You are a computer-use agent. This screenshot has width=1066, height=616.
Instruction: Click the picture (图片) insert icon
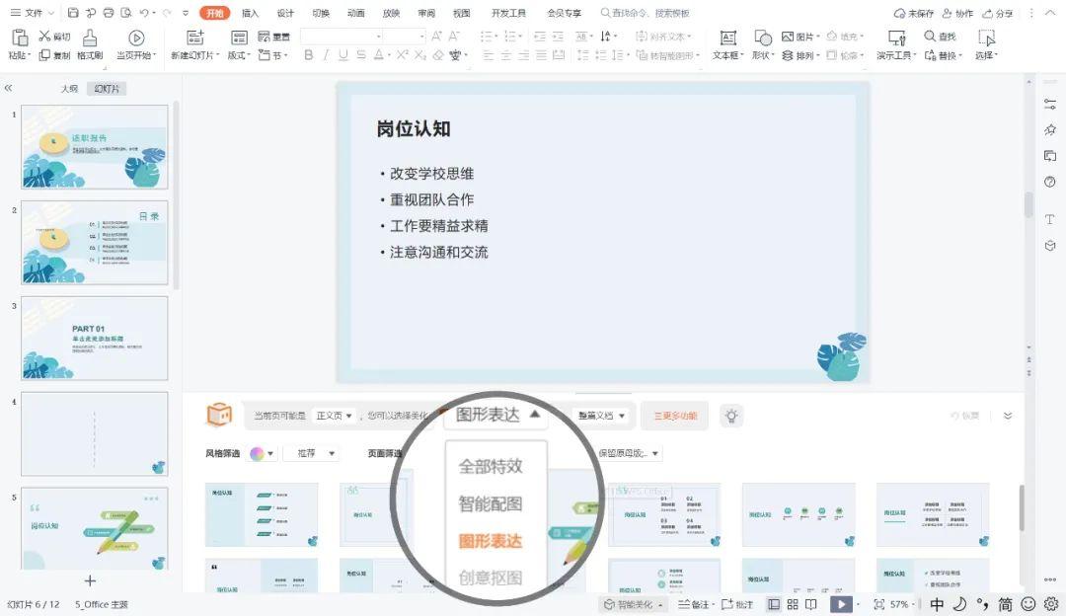point(788,37)
